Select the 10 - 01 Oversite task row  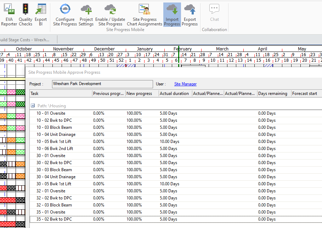point(51,113)
